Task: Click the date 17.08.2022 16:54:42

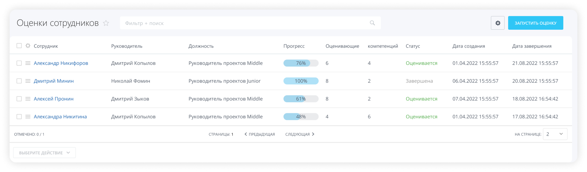Action: click(535, 117)
